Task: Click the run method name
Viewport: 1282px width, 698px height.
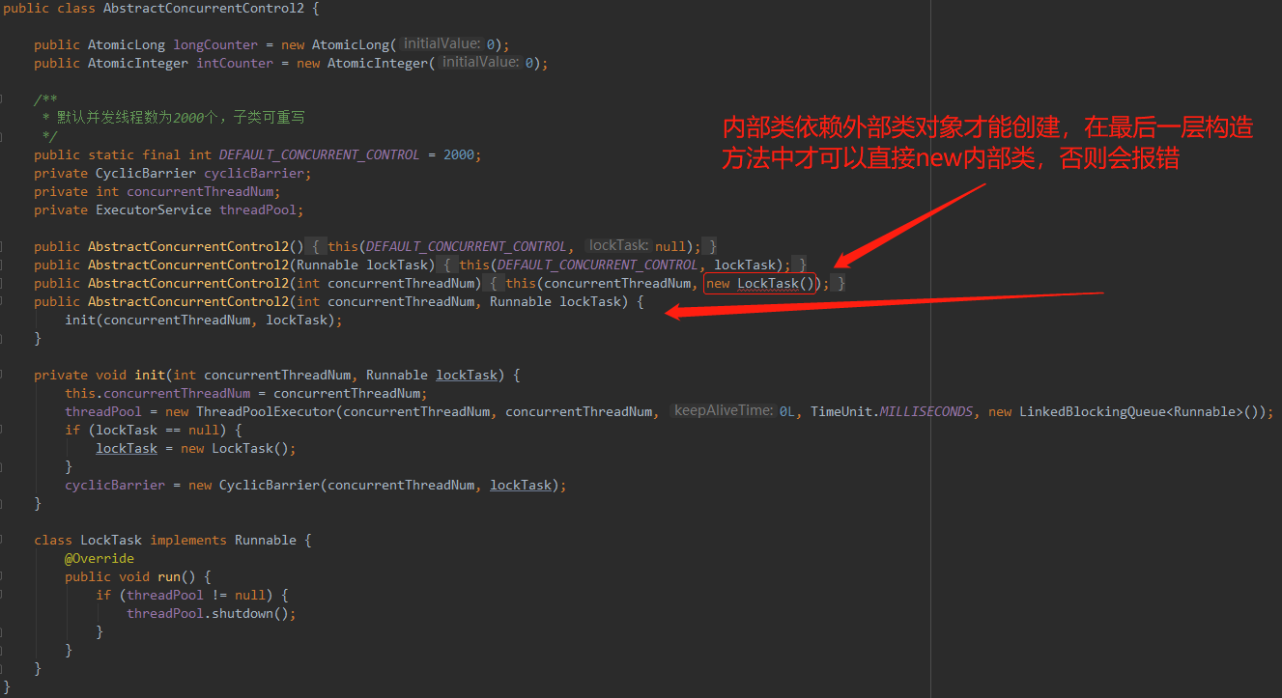Action: pos(169,576)
